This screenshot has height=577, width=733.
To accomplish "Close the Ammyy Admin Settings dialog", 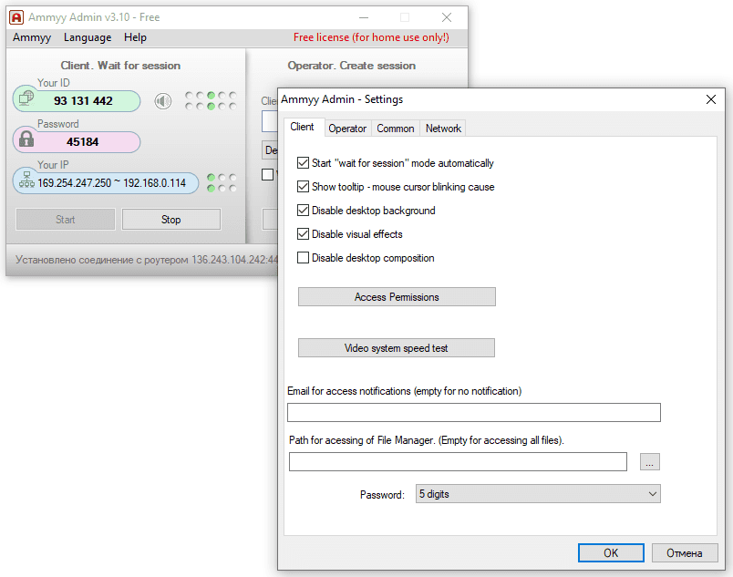I will click(x=710, y=99).
